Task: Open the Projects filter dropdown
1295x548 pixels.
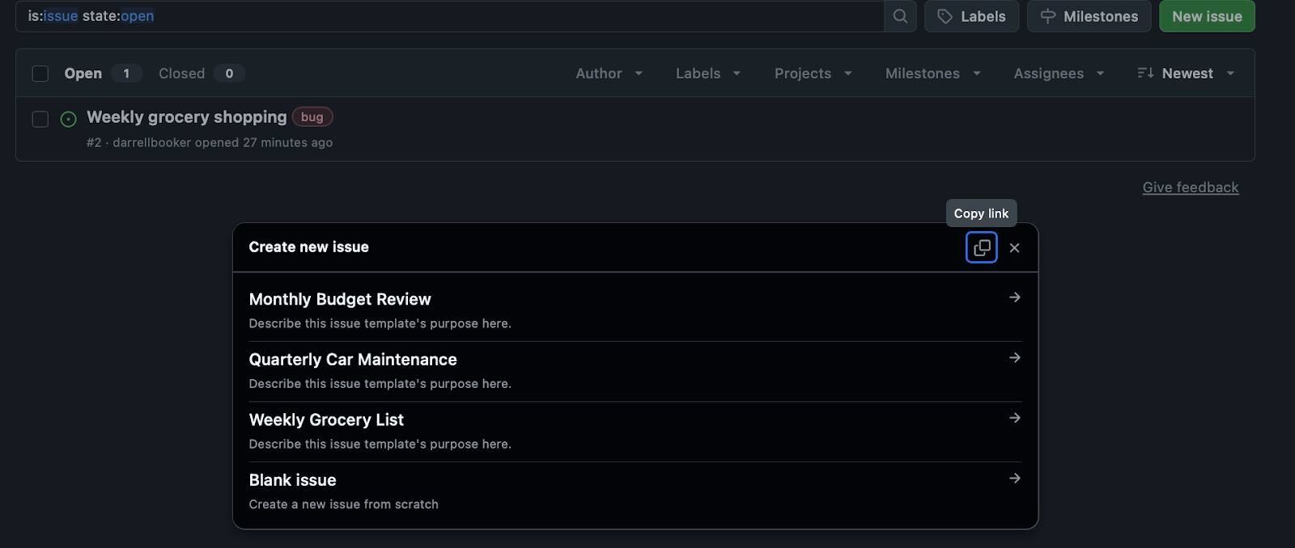Action: click(x=813, y=74)
